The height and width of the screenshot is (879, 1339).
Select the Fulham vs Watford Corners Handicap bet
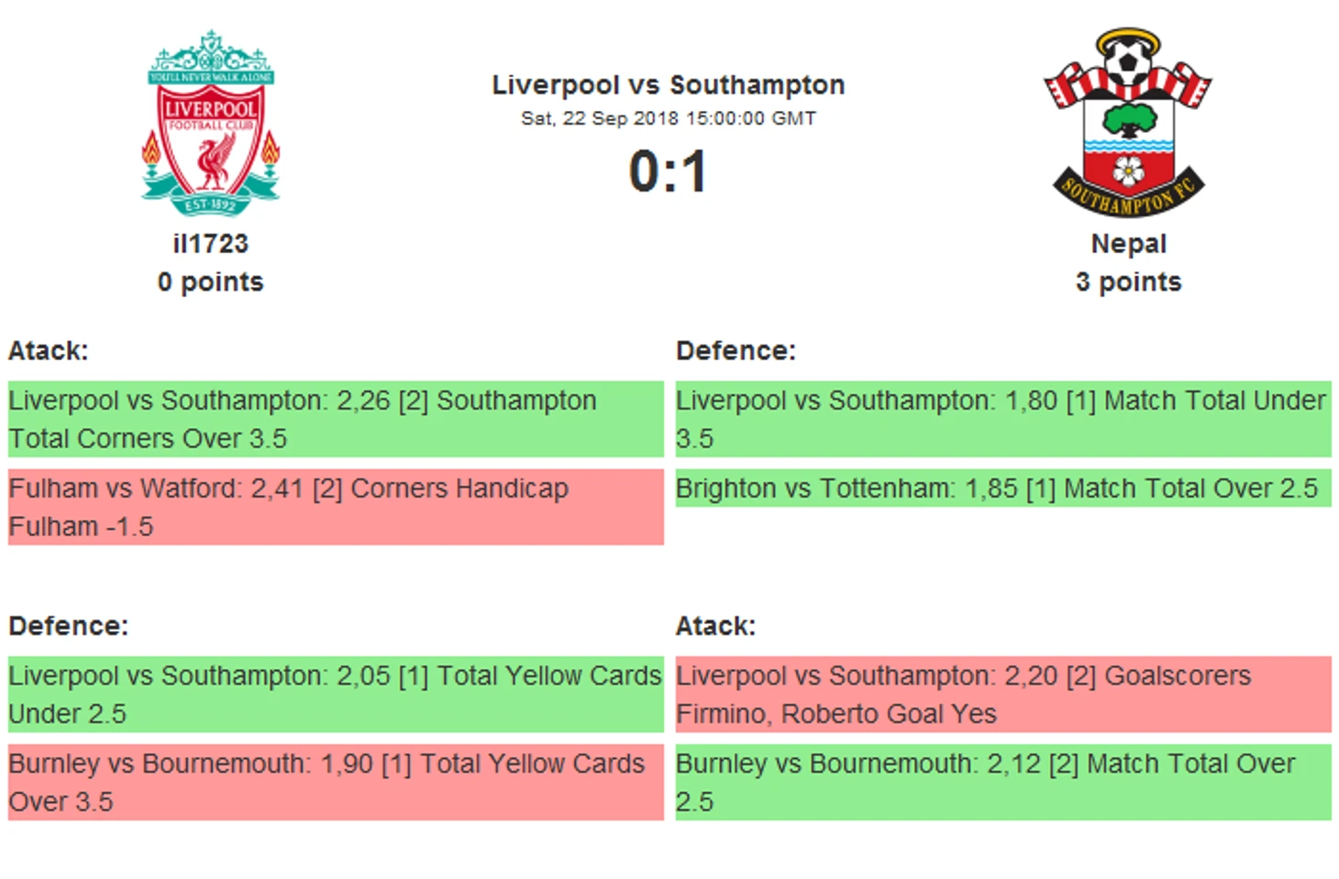click(x=336, y=507)
